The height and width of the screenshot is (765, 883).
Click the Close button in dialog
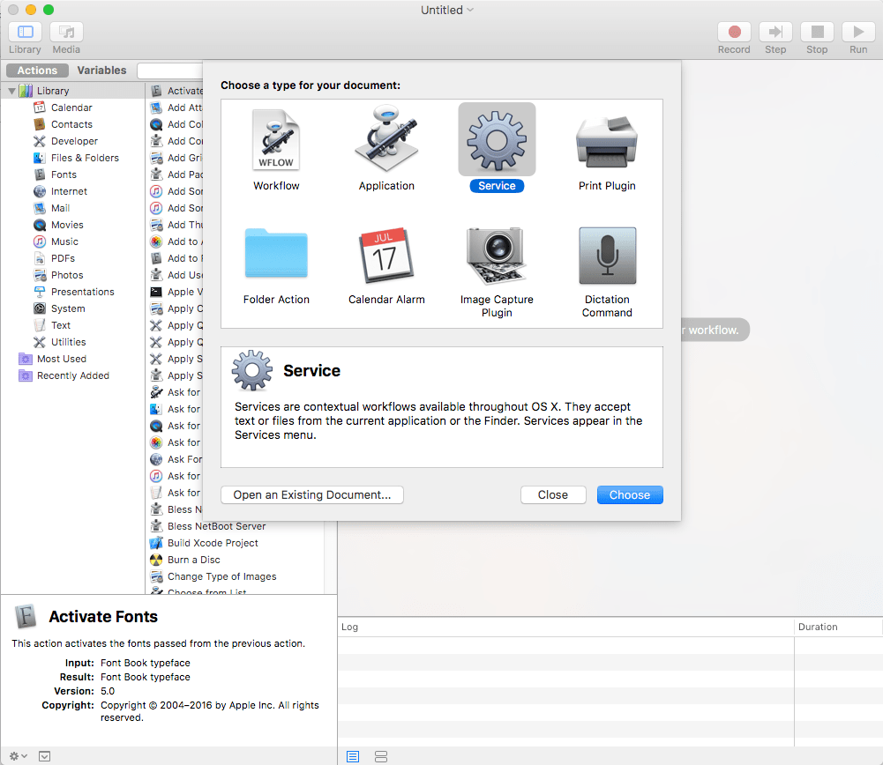point(553,495)
